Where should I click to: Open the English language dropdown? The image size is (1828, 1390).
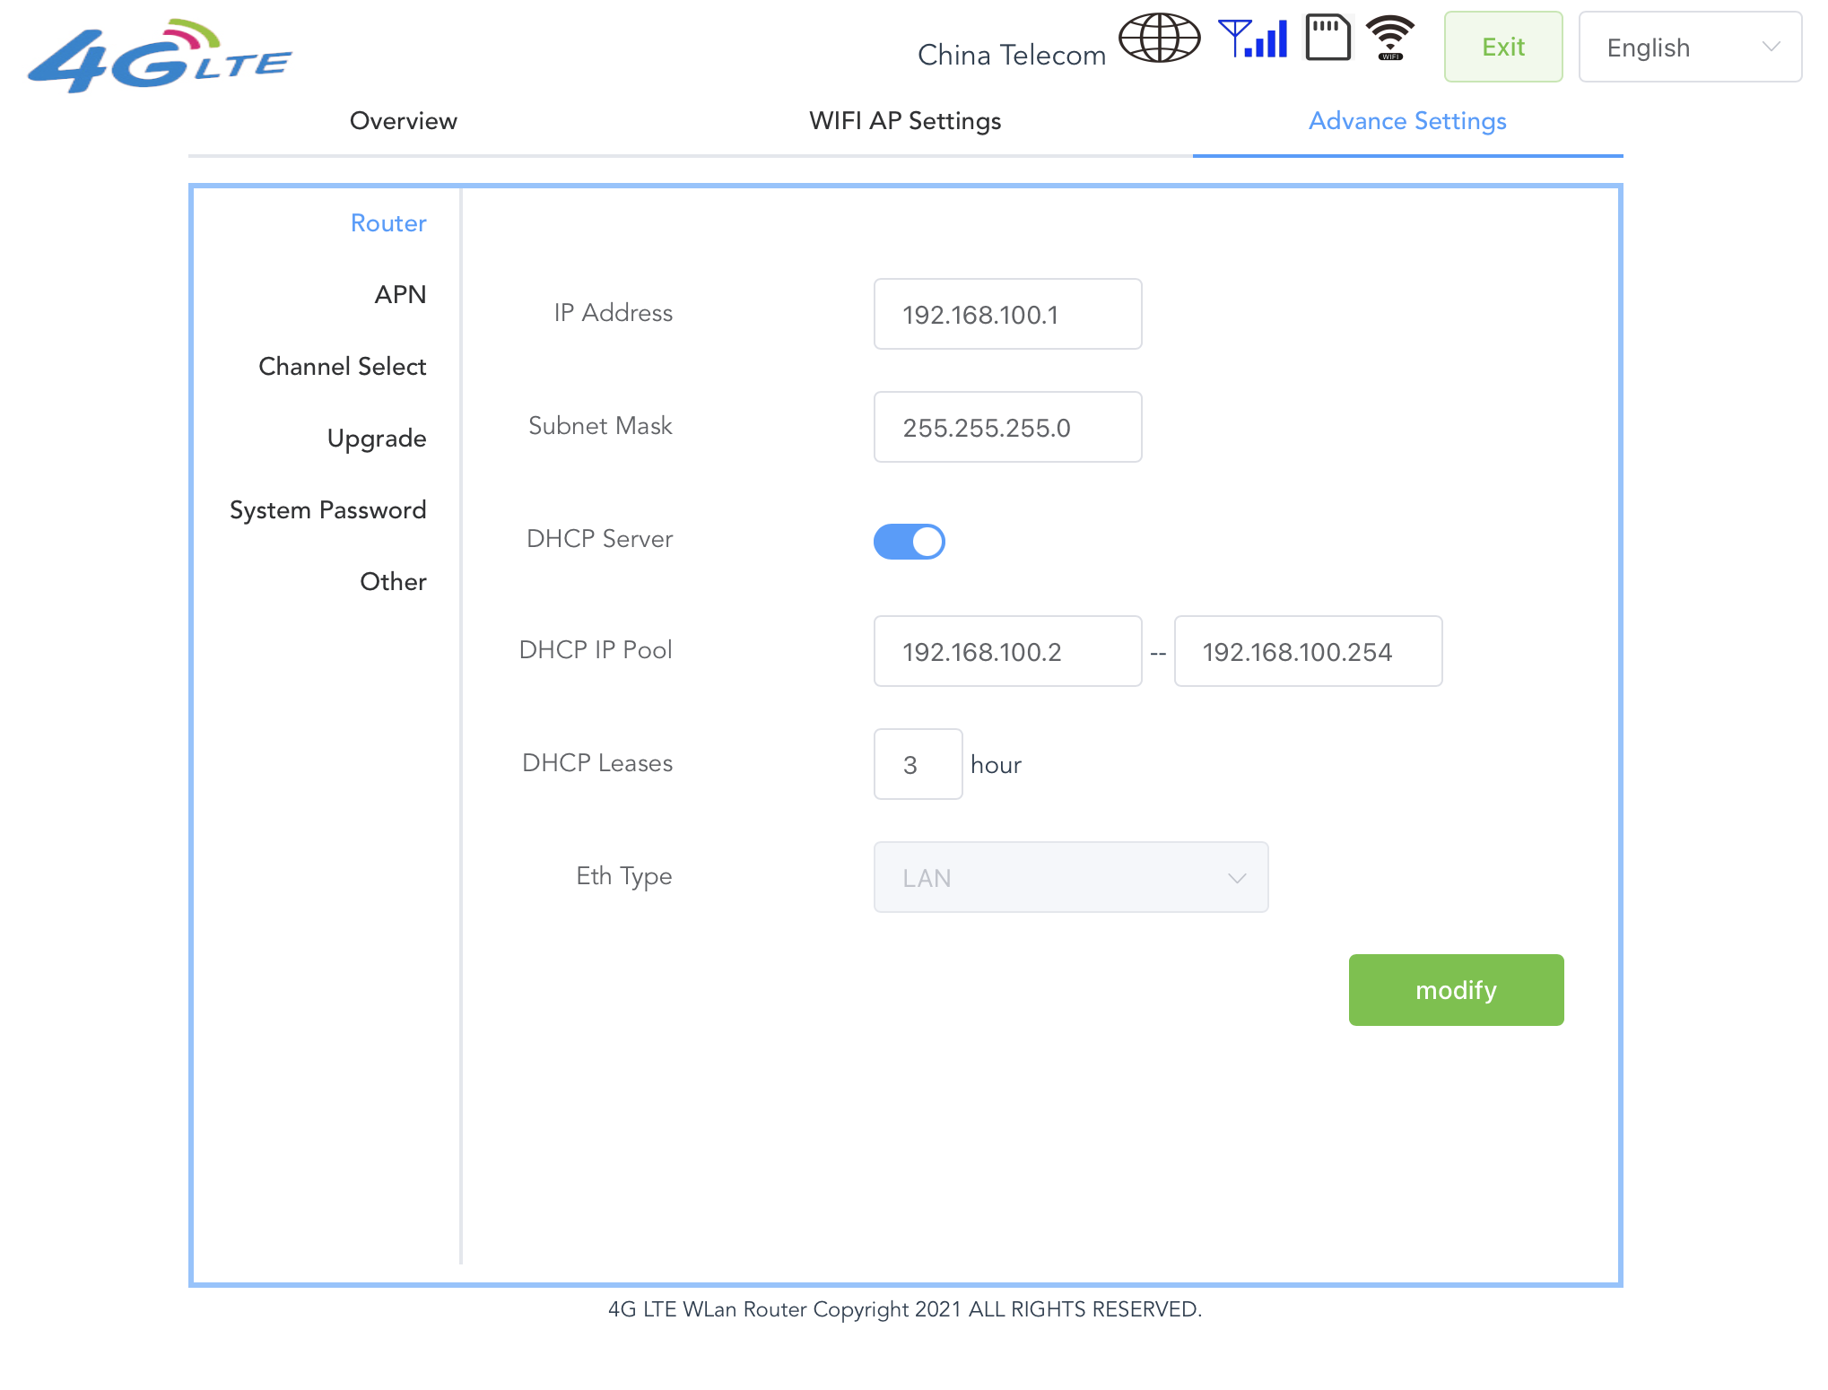[1689, 48]
